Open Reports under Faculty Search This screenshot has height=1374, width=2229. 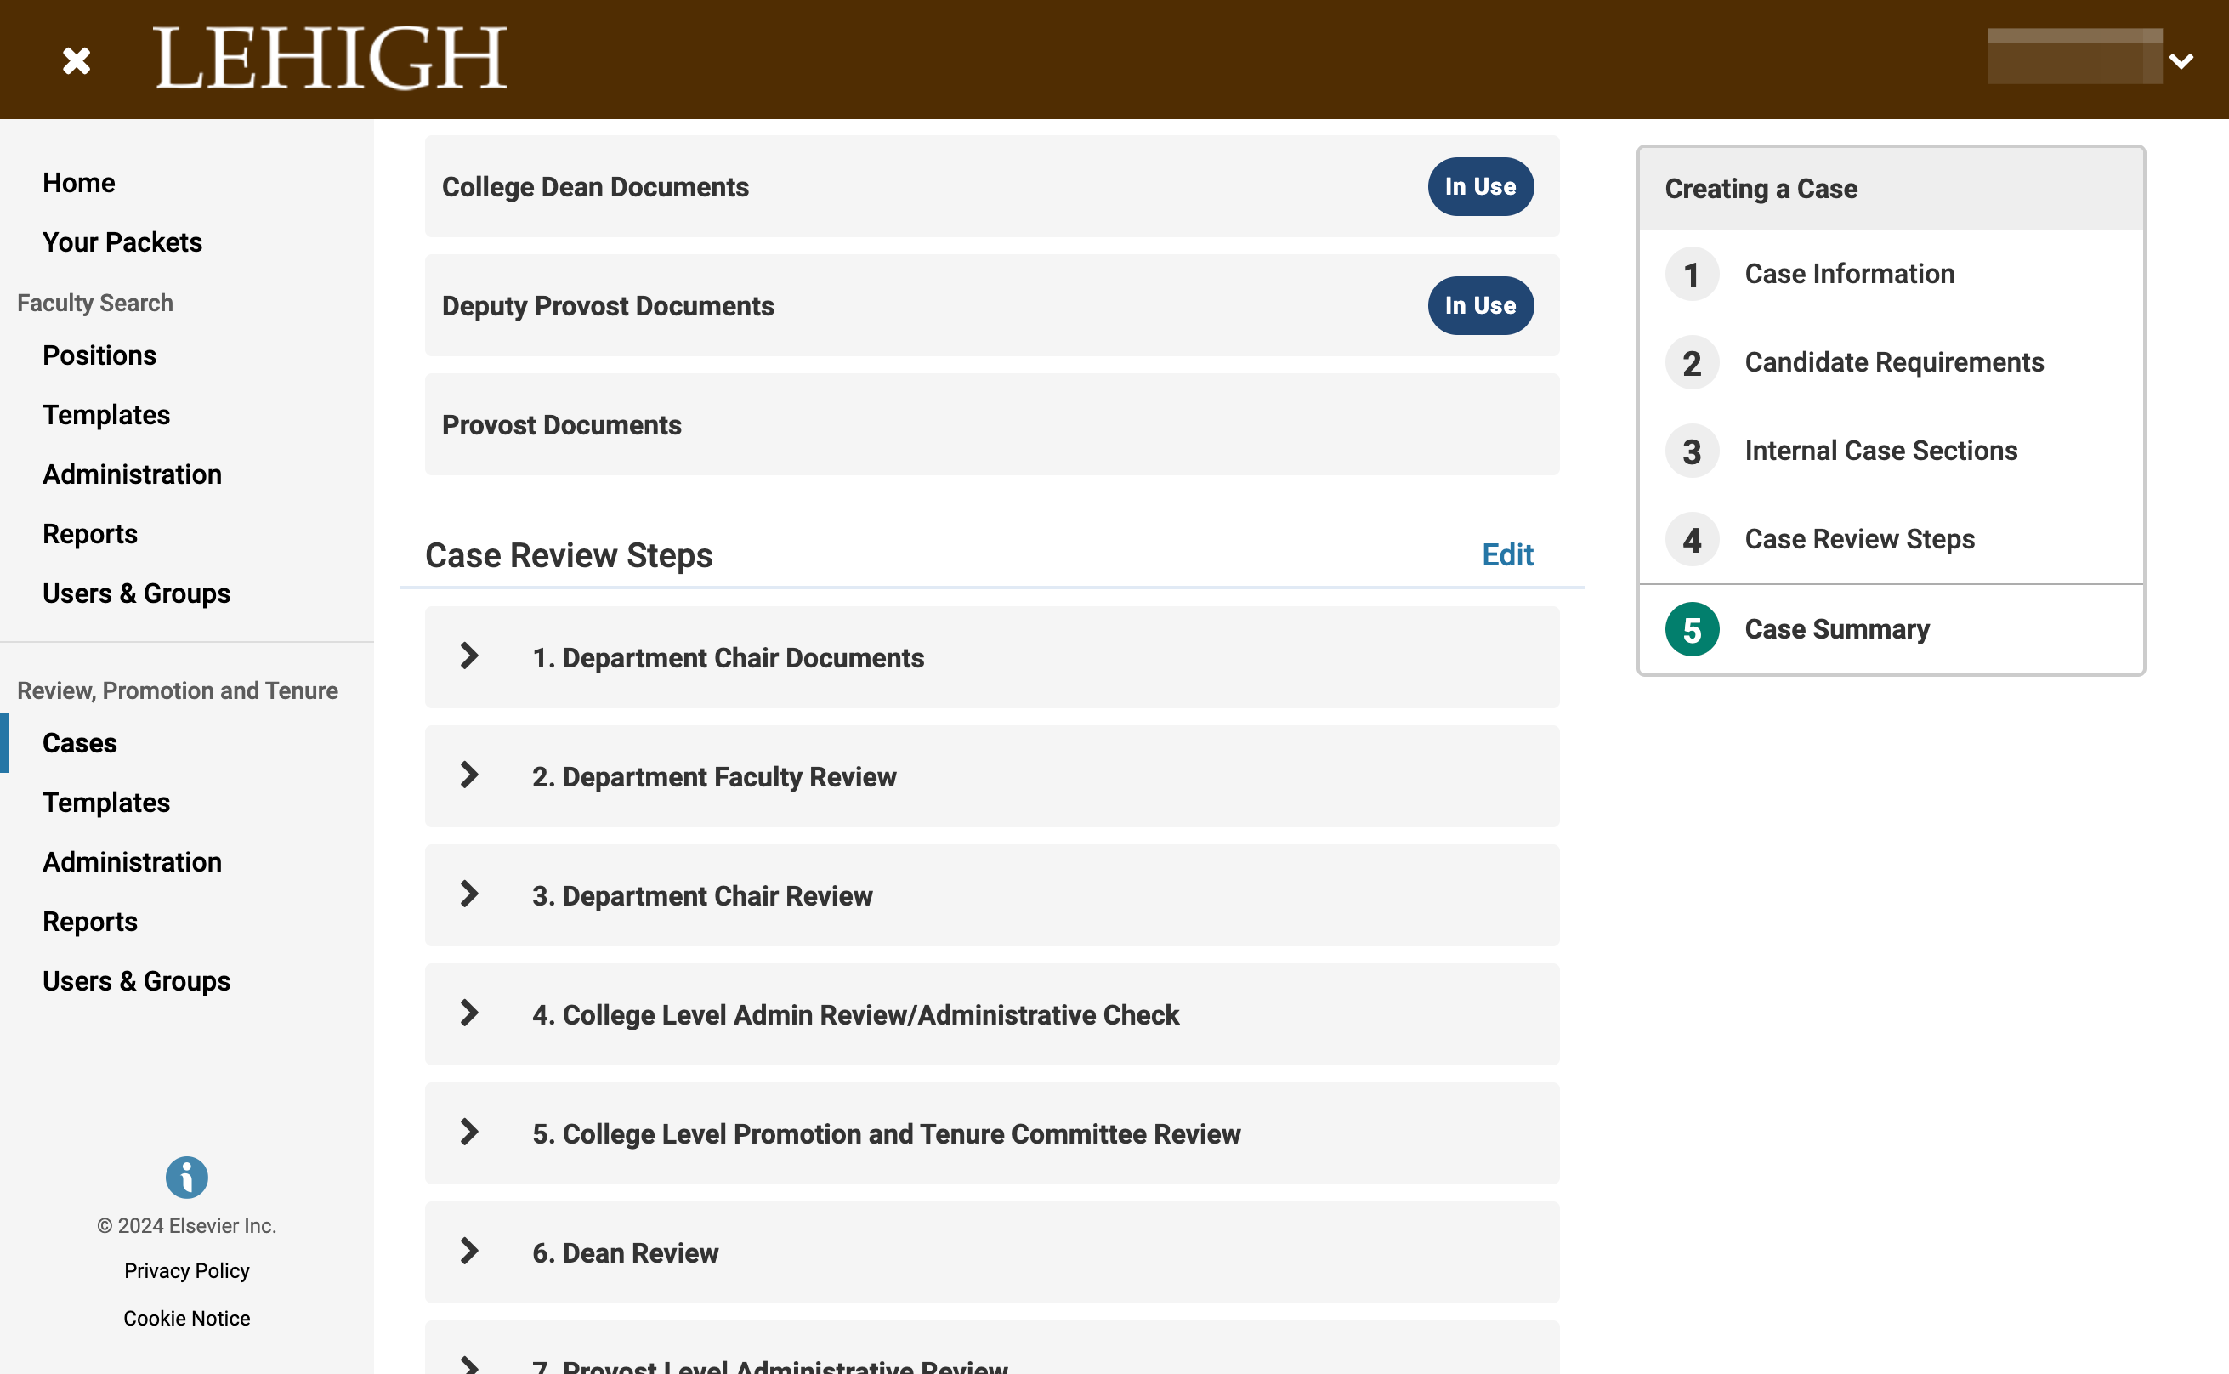(90, 533)
